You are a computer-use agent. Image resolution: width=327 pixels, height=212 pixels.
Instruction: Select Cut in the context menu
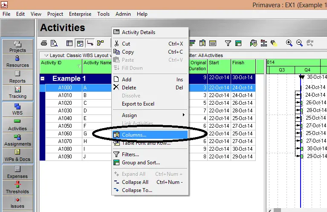(150, 44)
